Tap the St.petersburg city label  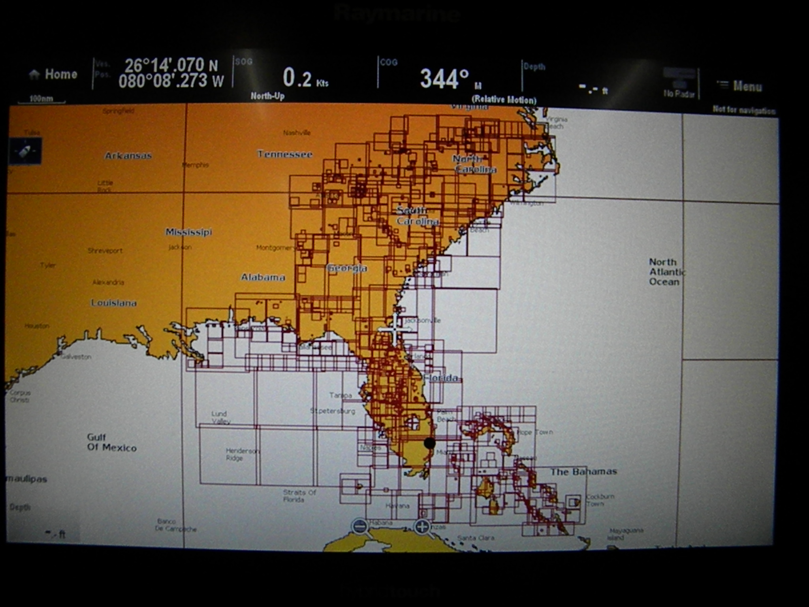(x=333, y=411)
